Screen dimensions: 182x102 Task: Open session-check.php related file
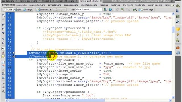coord(37,5)
